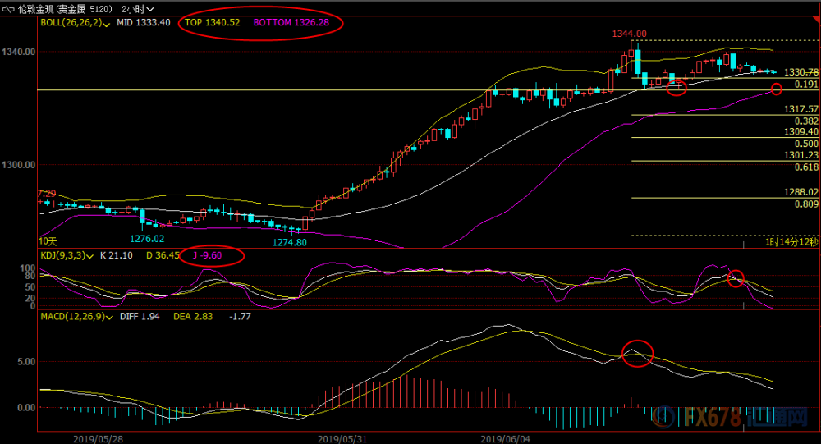The height and width of the screenshot is (444, 821).
Task: Expand the MACD(12,26,9) indicator dropdown arrow
Action: tap(109, 318)
